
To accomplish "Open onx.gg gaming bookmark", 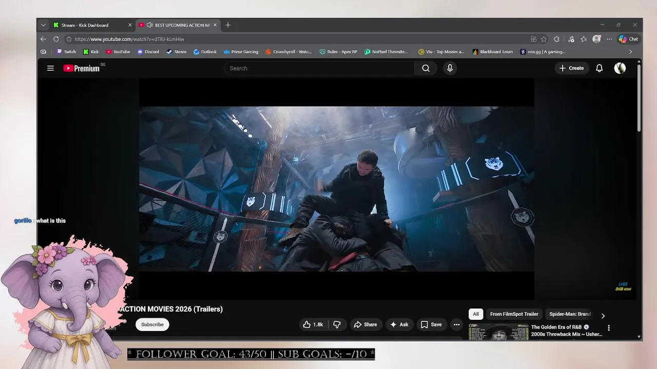I will coord(543,52).
